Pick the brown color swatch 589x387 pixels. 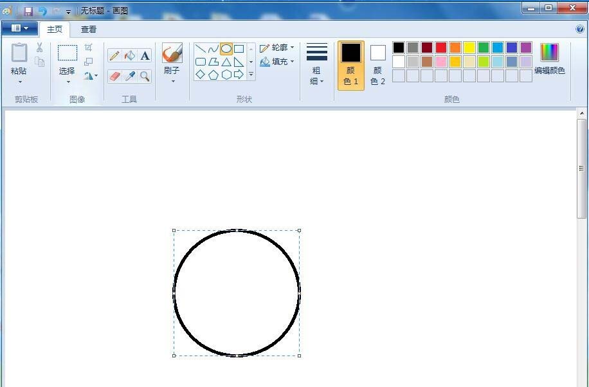click(x=427, y=62)
